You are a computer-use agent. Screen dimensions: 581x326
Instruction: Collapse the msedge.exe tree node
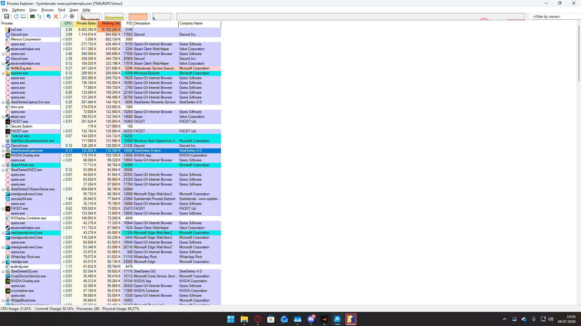3,262
